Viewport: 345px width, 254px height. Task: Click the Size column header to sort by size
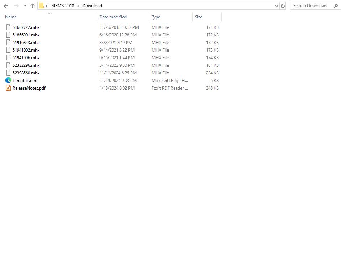(x=198, y=17)
